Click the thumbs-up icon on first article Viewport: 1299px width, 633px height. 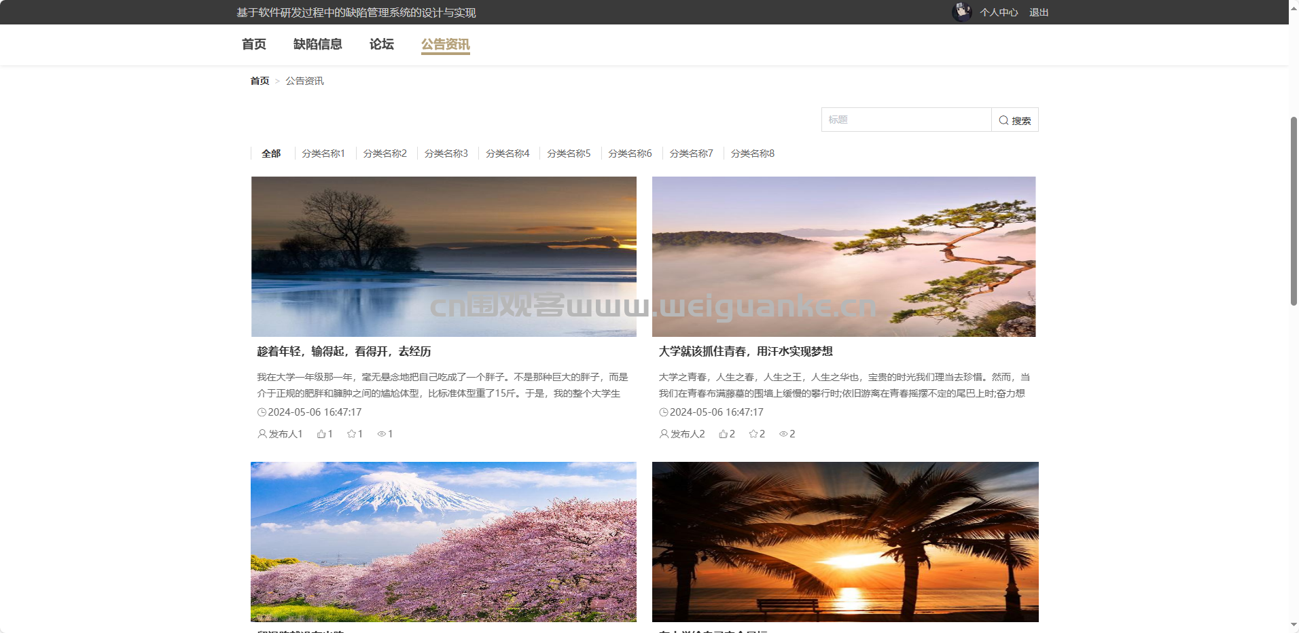(321, 434)
